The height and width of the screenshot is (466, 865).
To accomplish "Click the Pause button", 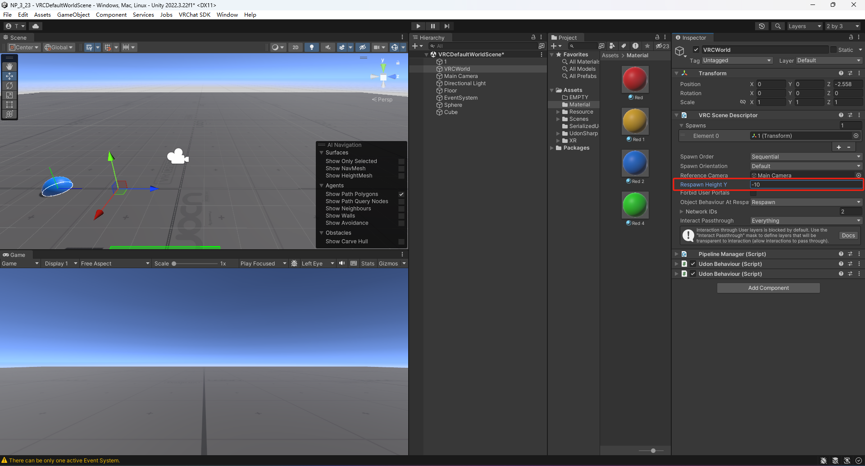I will pyautogui.click(x=432, y=26).
